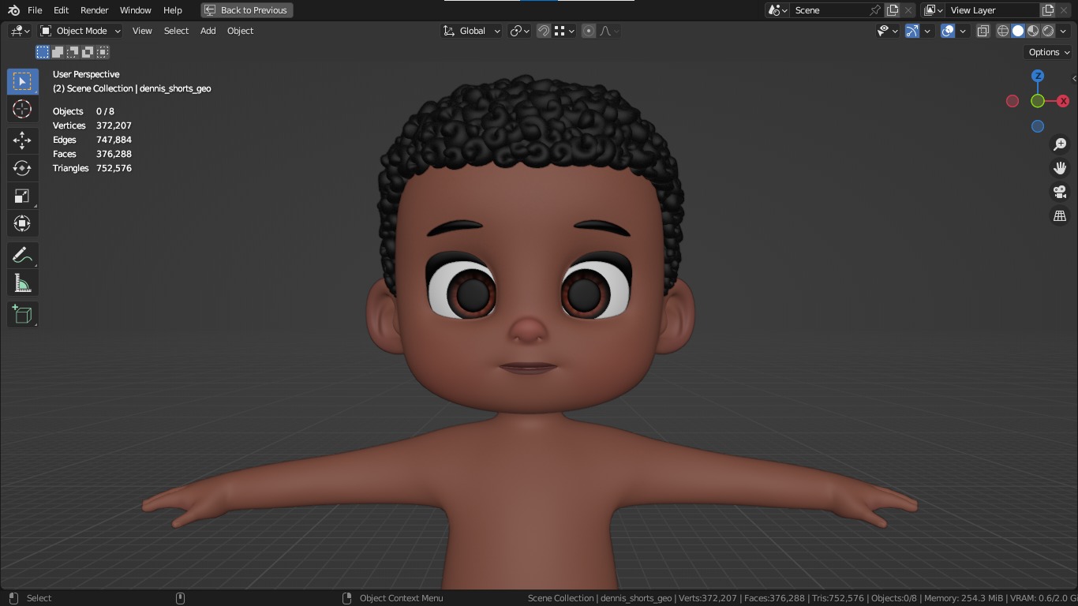Toggle camera view with camera icon
This screenshot has height=606, width=1078.
(1060, 192)
